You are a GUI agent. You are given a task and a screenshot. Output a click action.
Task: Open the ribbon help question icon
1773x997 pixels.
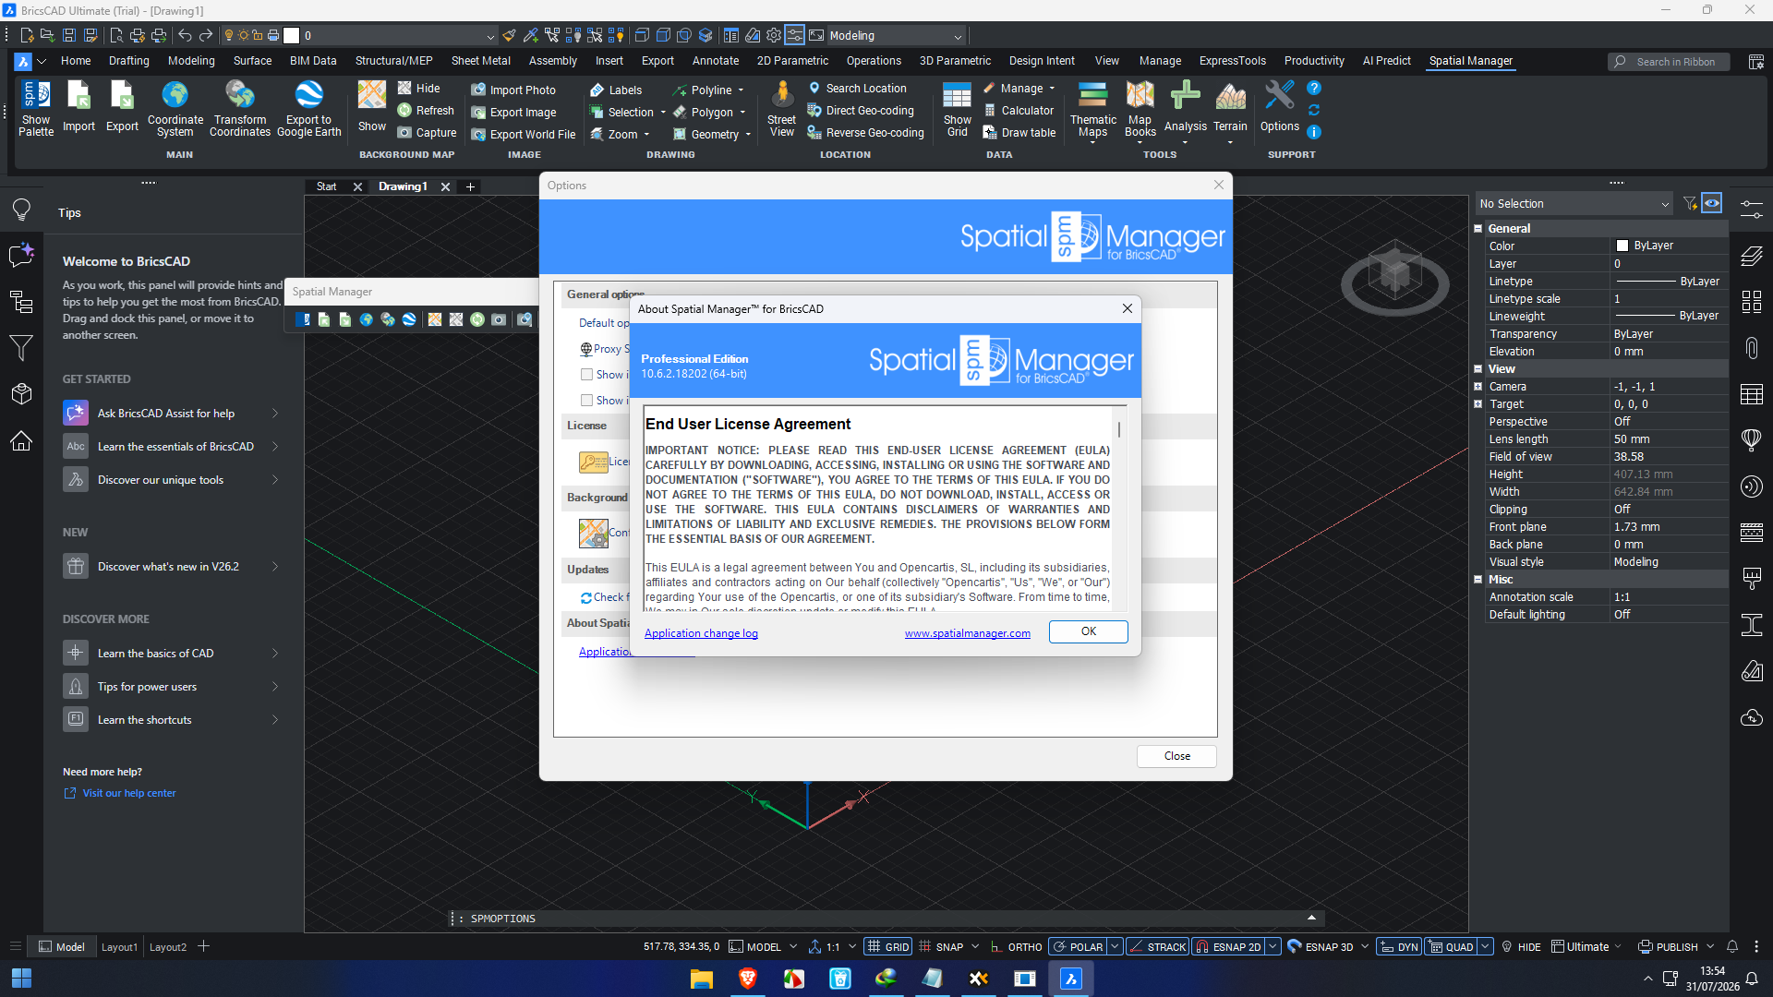(x=1314, y=88)
